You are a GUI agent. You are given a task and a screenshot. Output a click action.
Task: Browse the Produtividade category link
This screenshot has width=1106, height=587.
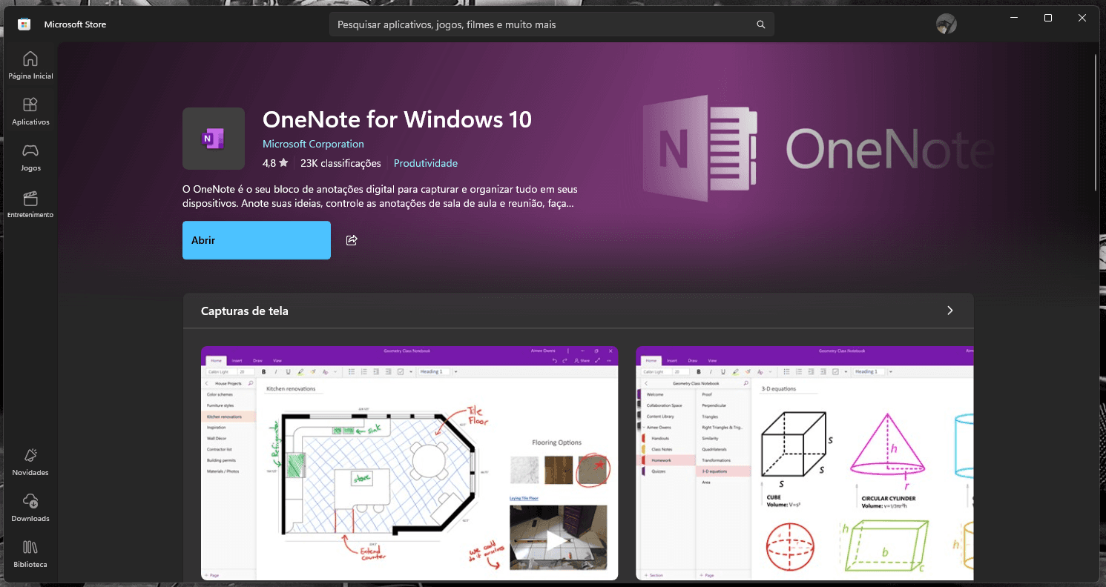click(425, 162)
